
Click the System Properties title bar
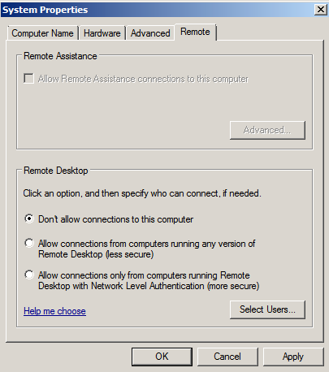[162, 10]
